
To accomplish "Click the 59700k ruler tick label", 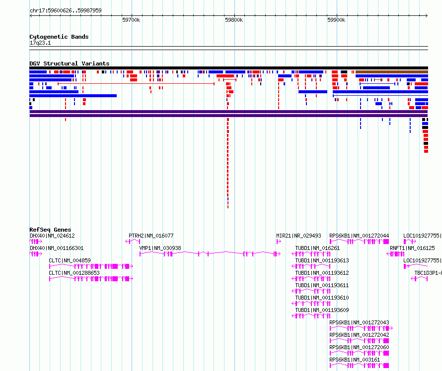I will (x=131, y=20).
